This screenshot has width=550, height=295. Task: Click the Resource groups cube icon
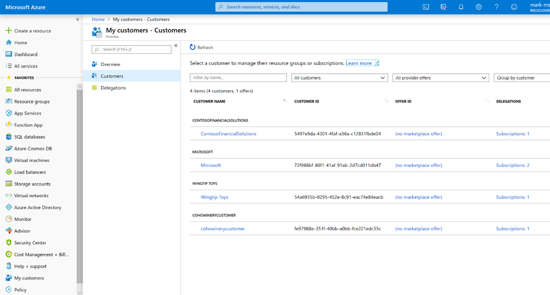pos(9,101)
